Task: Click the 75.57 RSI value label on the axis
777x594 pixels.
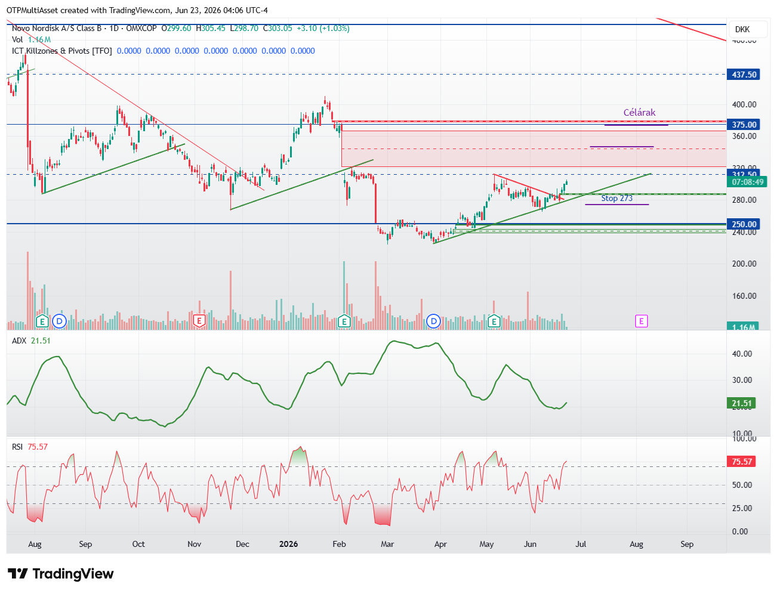Action: point(742,462)
